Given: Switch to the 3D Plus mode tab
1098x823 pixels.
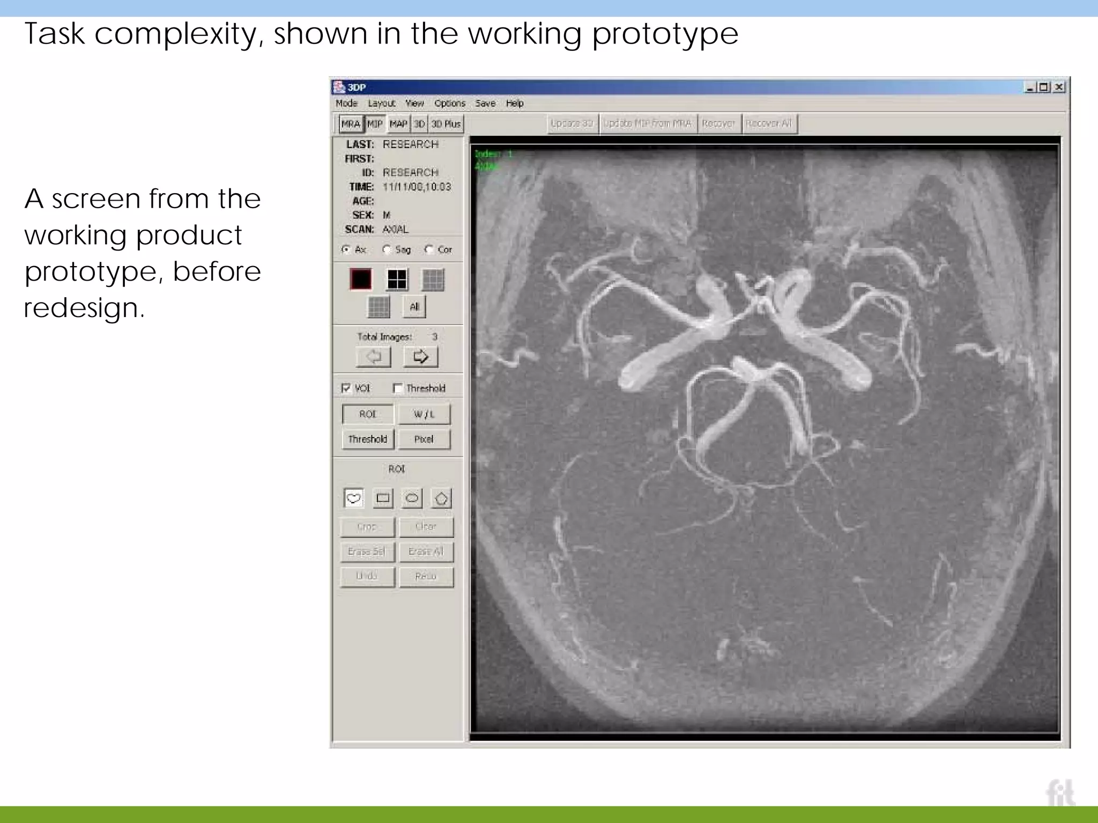Looking at the screenshot, I should [x=446, y=124].
